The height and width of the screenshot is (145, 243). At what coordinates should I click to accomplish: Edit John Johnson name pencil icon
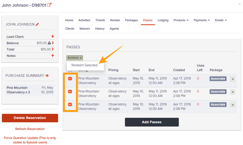click(37, 24)
